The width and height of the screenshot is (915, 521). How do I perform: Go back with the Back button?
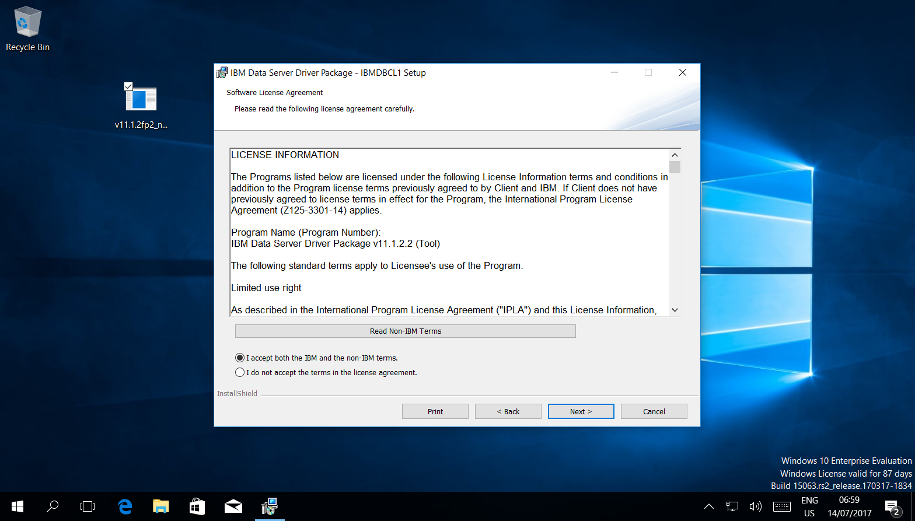pos(508,411)
